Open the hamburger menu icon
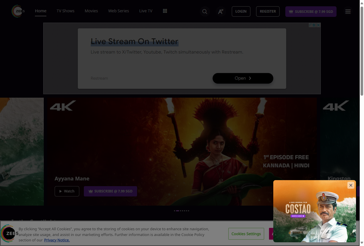Screen dimensions: 364x246 point(348,11)
